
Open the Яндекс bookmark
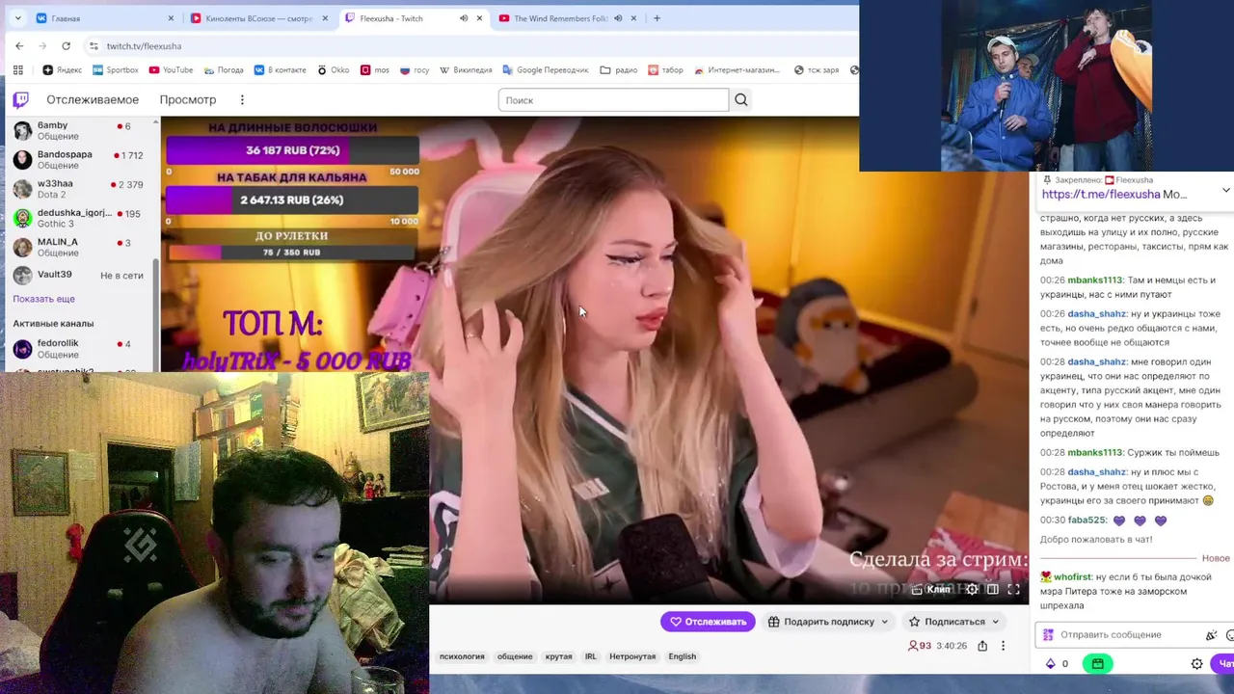click(x=63, y=69)
